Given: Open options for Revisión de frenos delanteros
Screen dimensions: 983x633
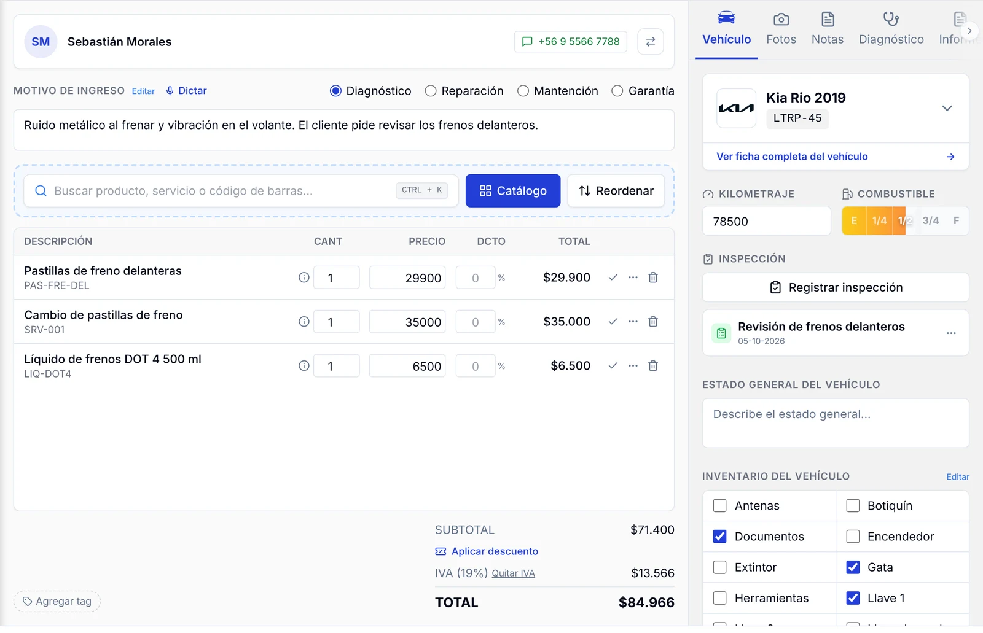Looking at the screenshot, I should [x=951, y=333].
